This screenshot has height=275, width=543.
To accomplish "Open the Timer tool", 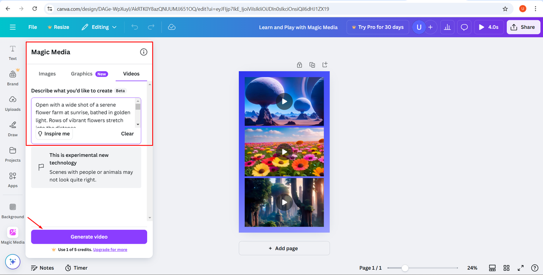I will tap(76, 268).
